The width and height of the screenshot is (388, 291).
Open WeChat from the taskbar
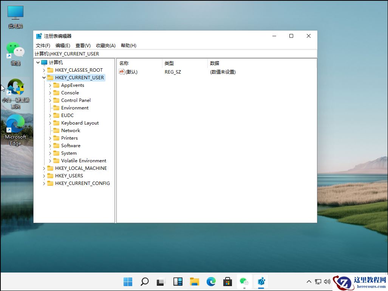tap(244, 282)
